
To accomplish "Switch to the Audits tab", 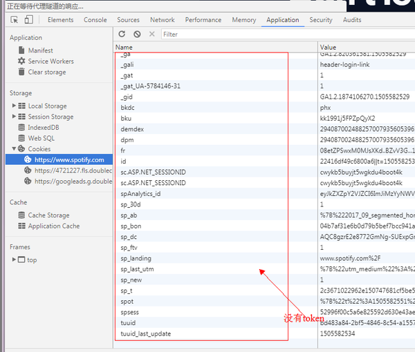I will point(352,20).
